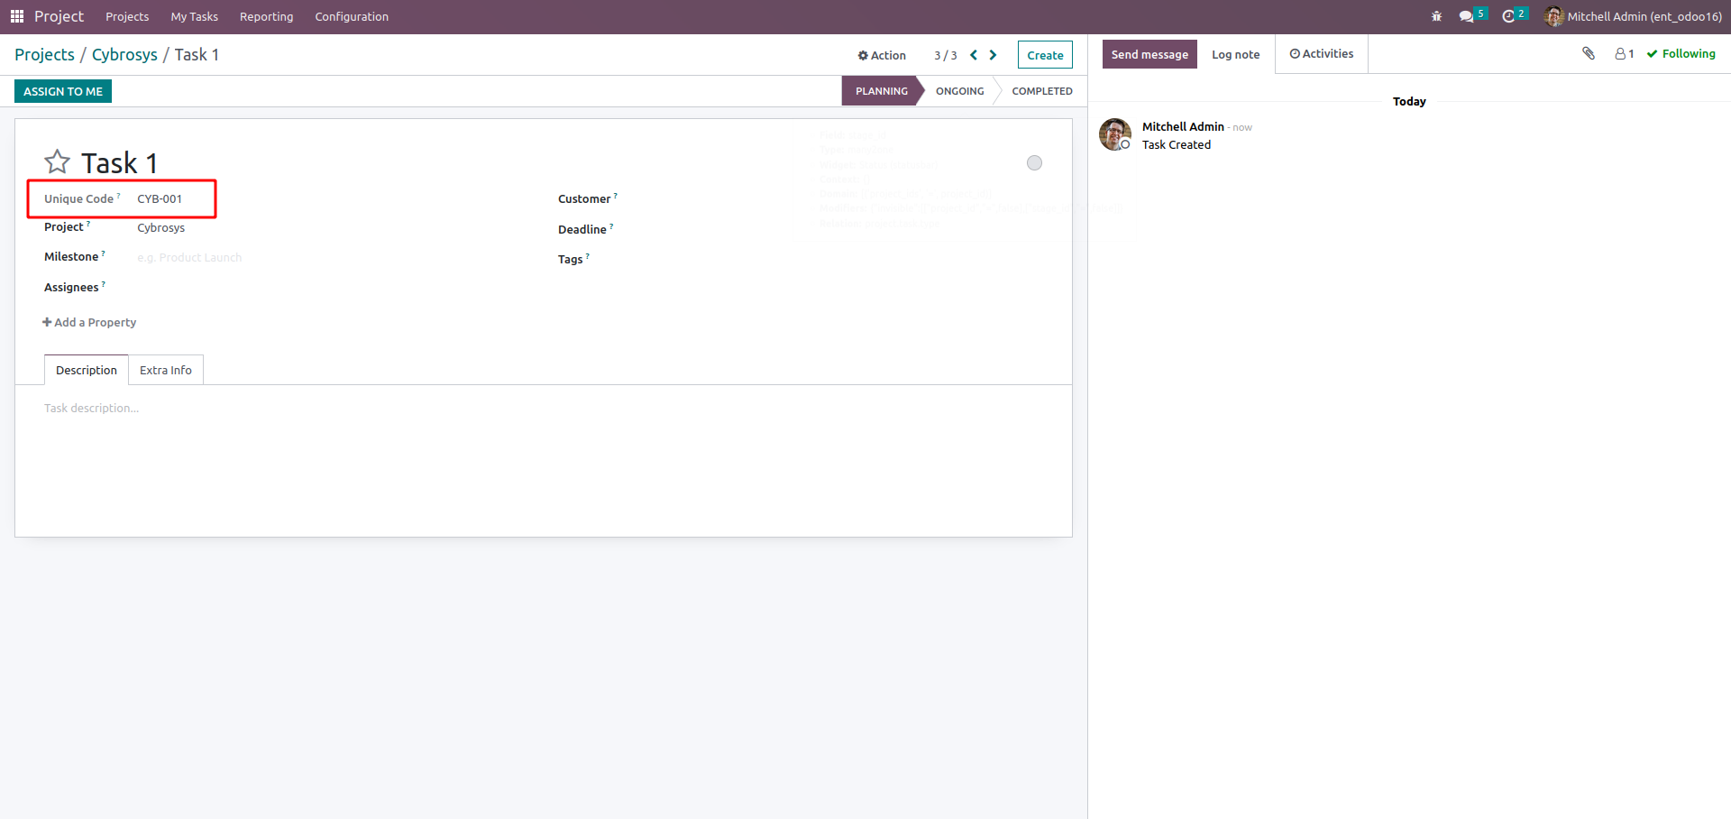Set stage to COMPLETED
1731x819 pixels.
pos(1041,91)
